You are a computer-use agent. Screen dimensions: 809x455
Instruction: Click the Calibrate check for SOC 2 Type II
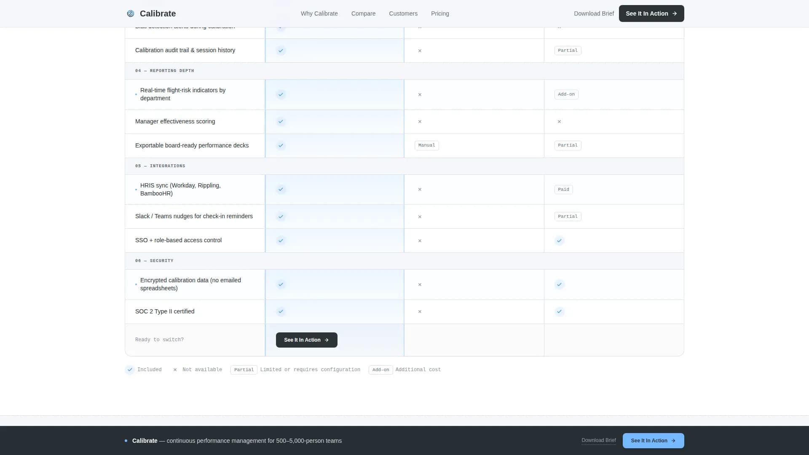[281, 312]
